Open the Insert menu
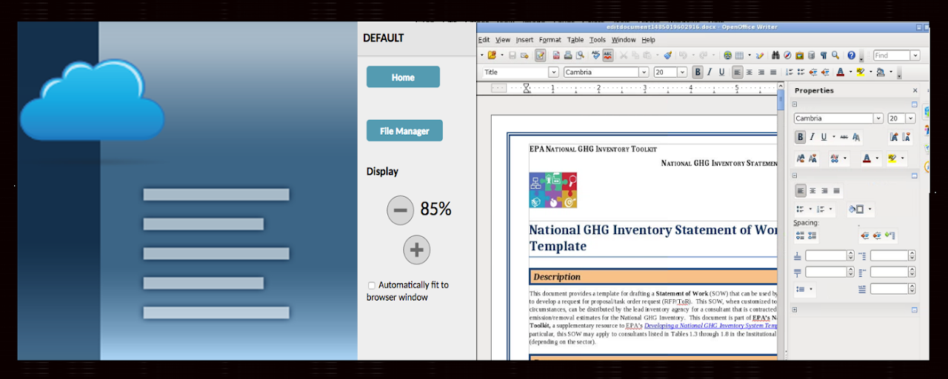The height and width of the screenshot is (379, 948). (524, 40)
